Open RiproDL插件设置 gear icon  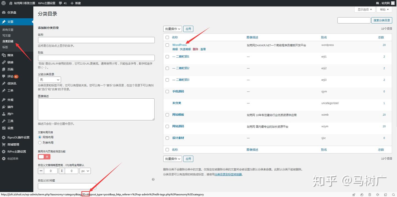[x=4, y=137]
